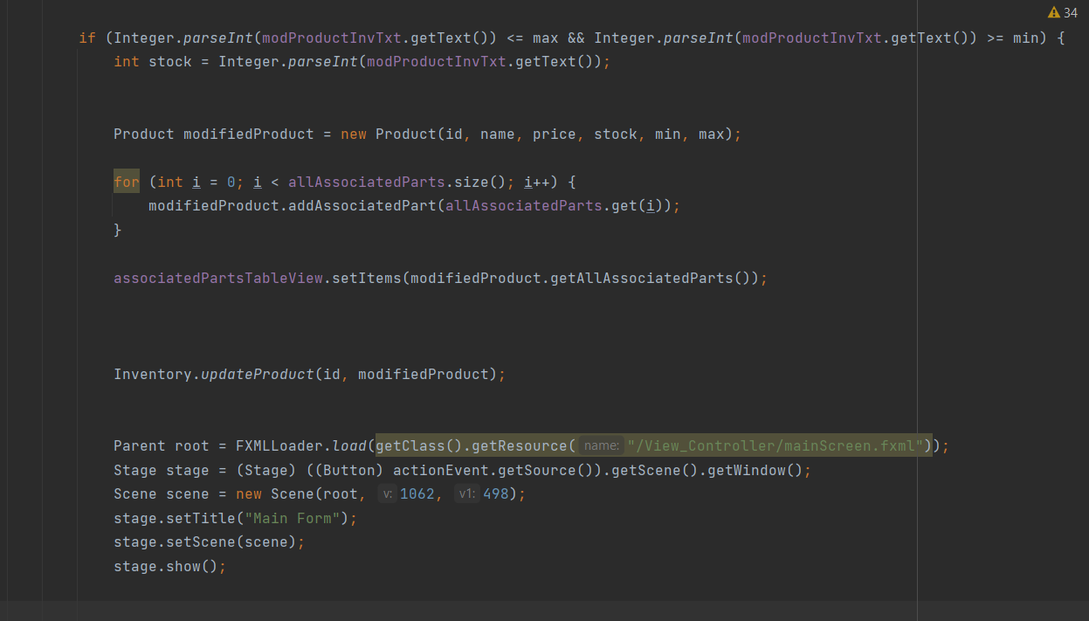Click the editor scrollbar on the right edge
The image size is (1089, 621).
1083,306
